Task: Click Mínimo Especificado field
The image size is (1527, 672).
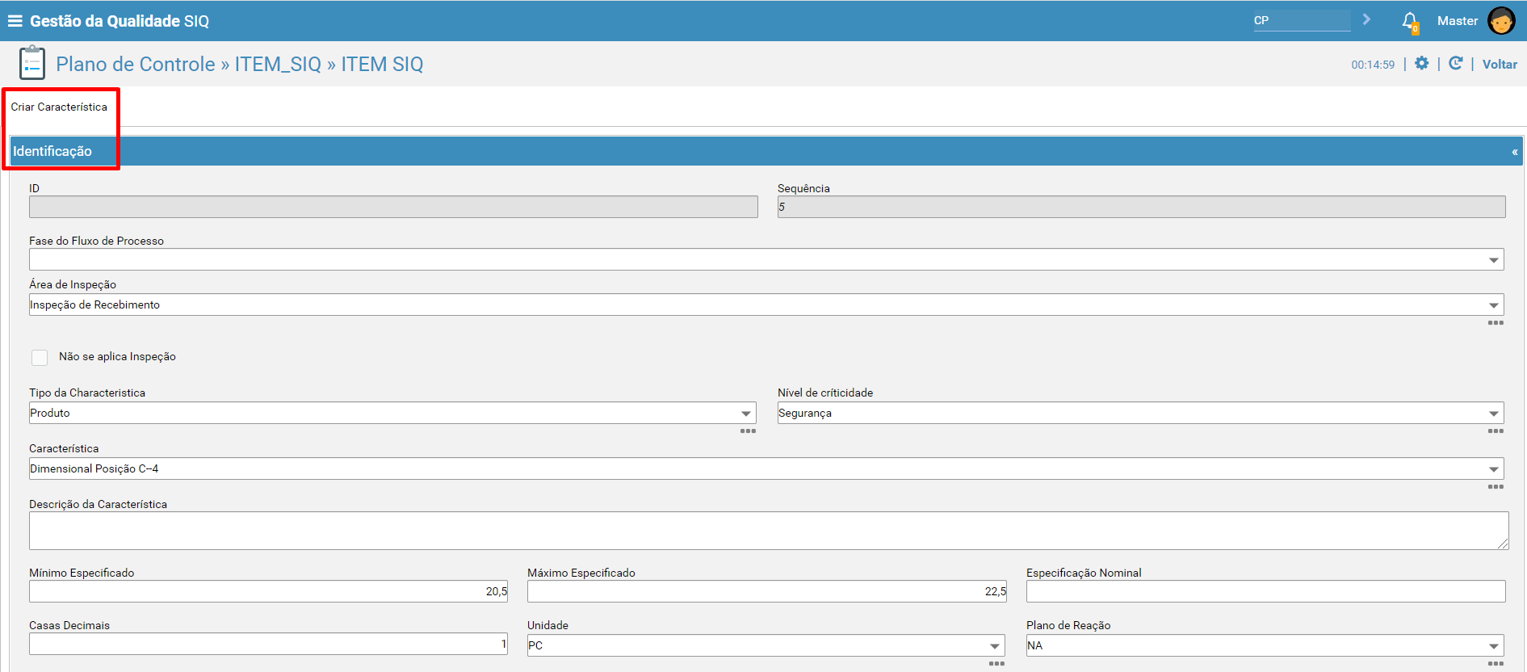Action: pyautogui.click(x=268, y=591)
